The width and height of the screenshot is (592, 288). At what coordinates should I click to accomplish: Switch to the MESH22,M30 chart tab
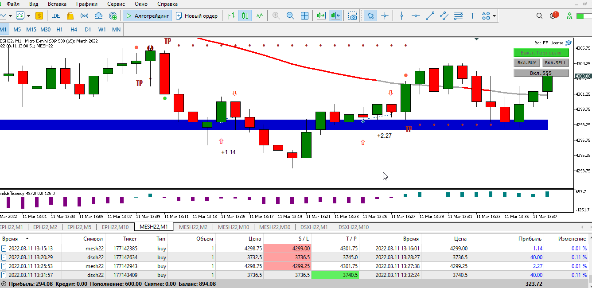[x=274, y=227]
